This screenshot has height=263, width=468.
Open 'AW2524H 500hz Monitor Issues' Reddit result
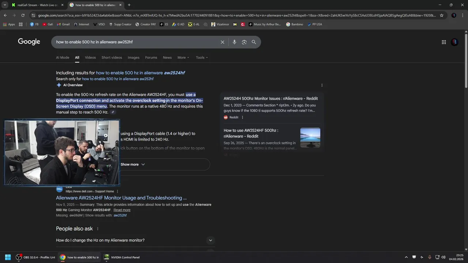coord(271,99)
